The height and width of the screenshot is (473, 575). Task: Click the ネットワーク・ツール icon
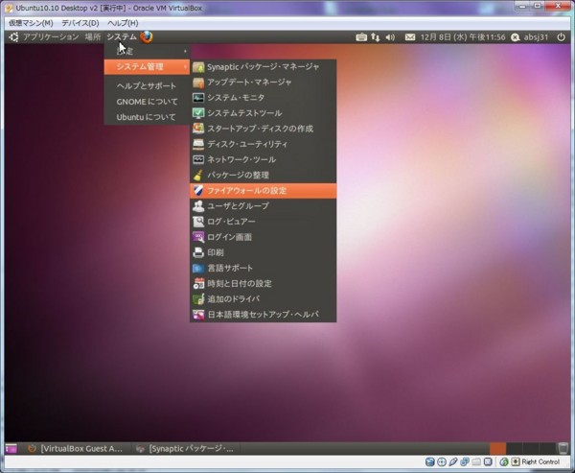(x=198, y=160)
